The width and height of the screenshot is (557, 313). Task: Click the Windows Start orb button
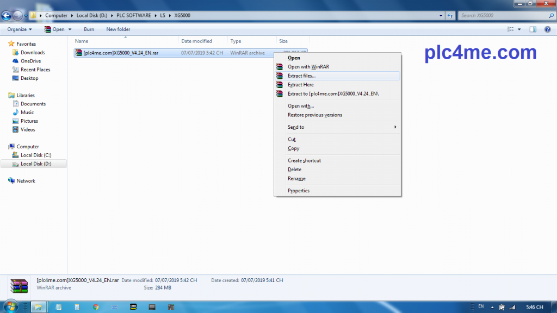pyautogui.click(x=10, y=307)
